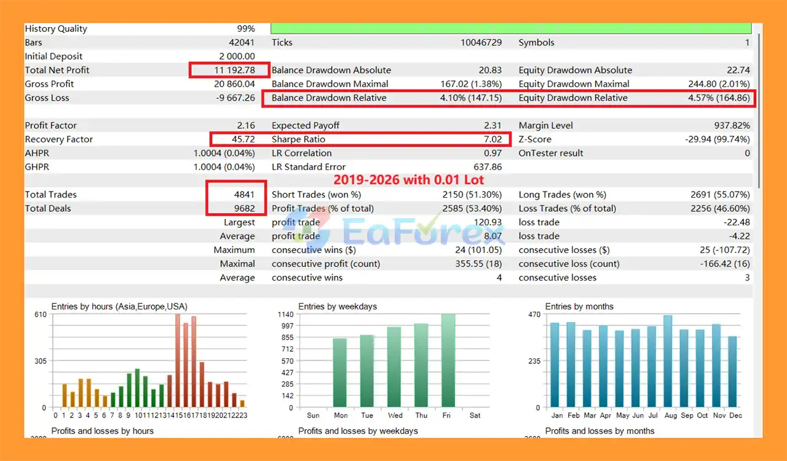Screen dimensions: 787x461
Task: Select the August bar in months chart
Action: click(668, 362)
